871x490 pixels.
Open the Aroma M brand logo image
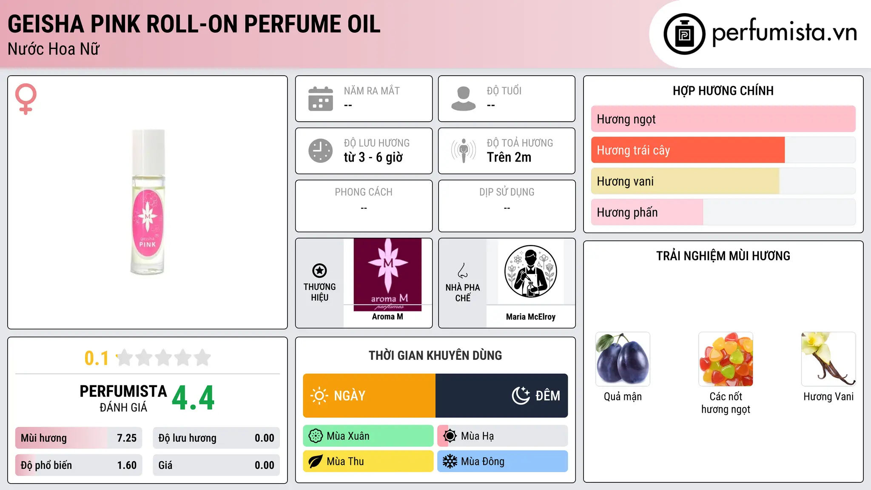point(387,275)
